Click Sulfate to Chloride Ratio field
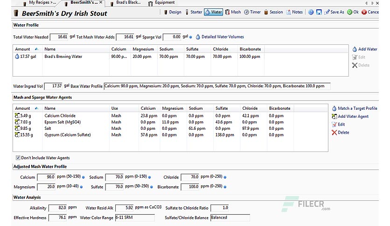The width and height of the screenshot is (390, 226). [220, 208]
